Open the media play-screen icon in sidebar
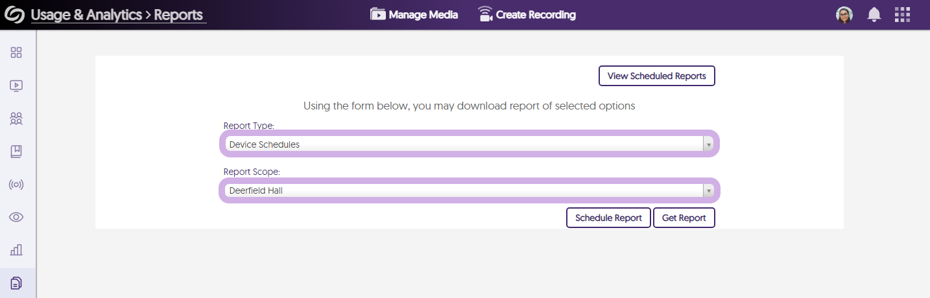This screenshot has width=930, height=298. click(x=17, y=86)
